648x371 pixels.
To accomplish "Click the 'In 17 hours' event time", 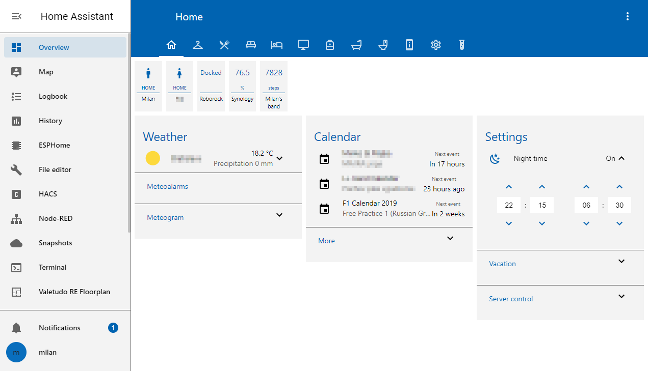I will (x=447, y=164).
